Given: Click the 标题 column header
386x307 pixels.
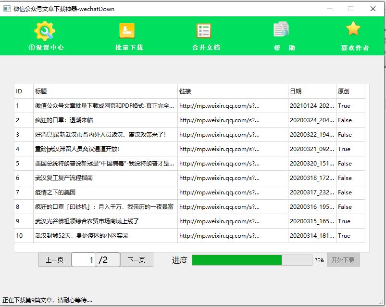Looking at the screenshot, I should (105, 91).
